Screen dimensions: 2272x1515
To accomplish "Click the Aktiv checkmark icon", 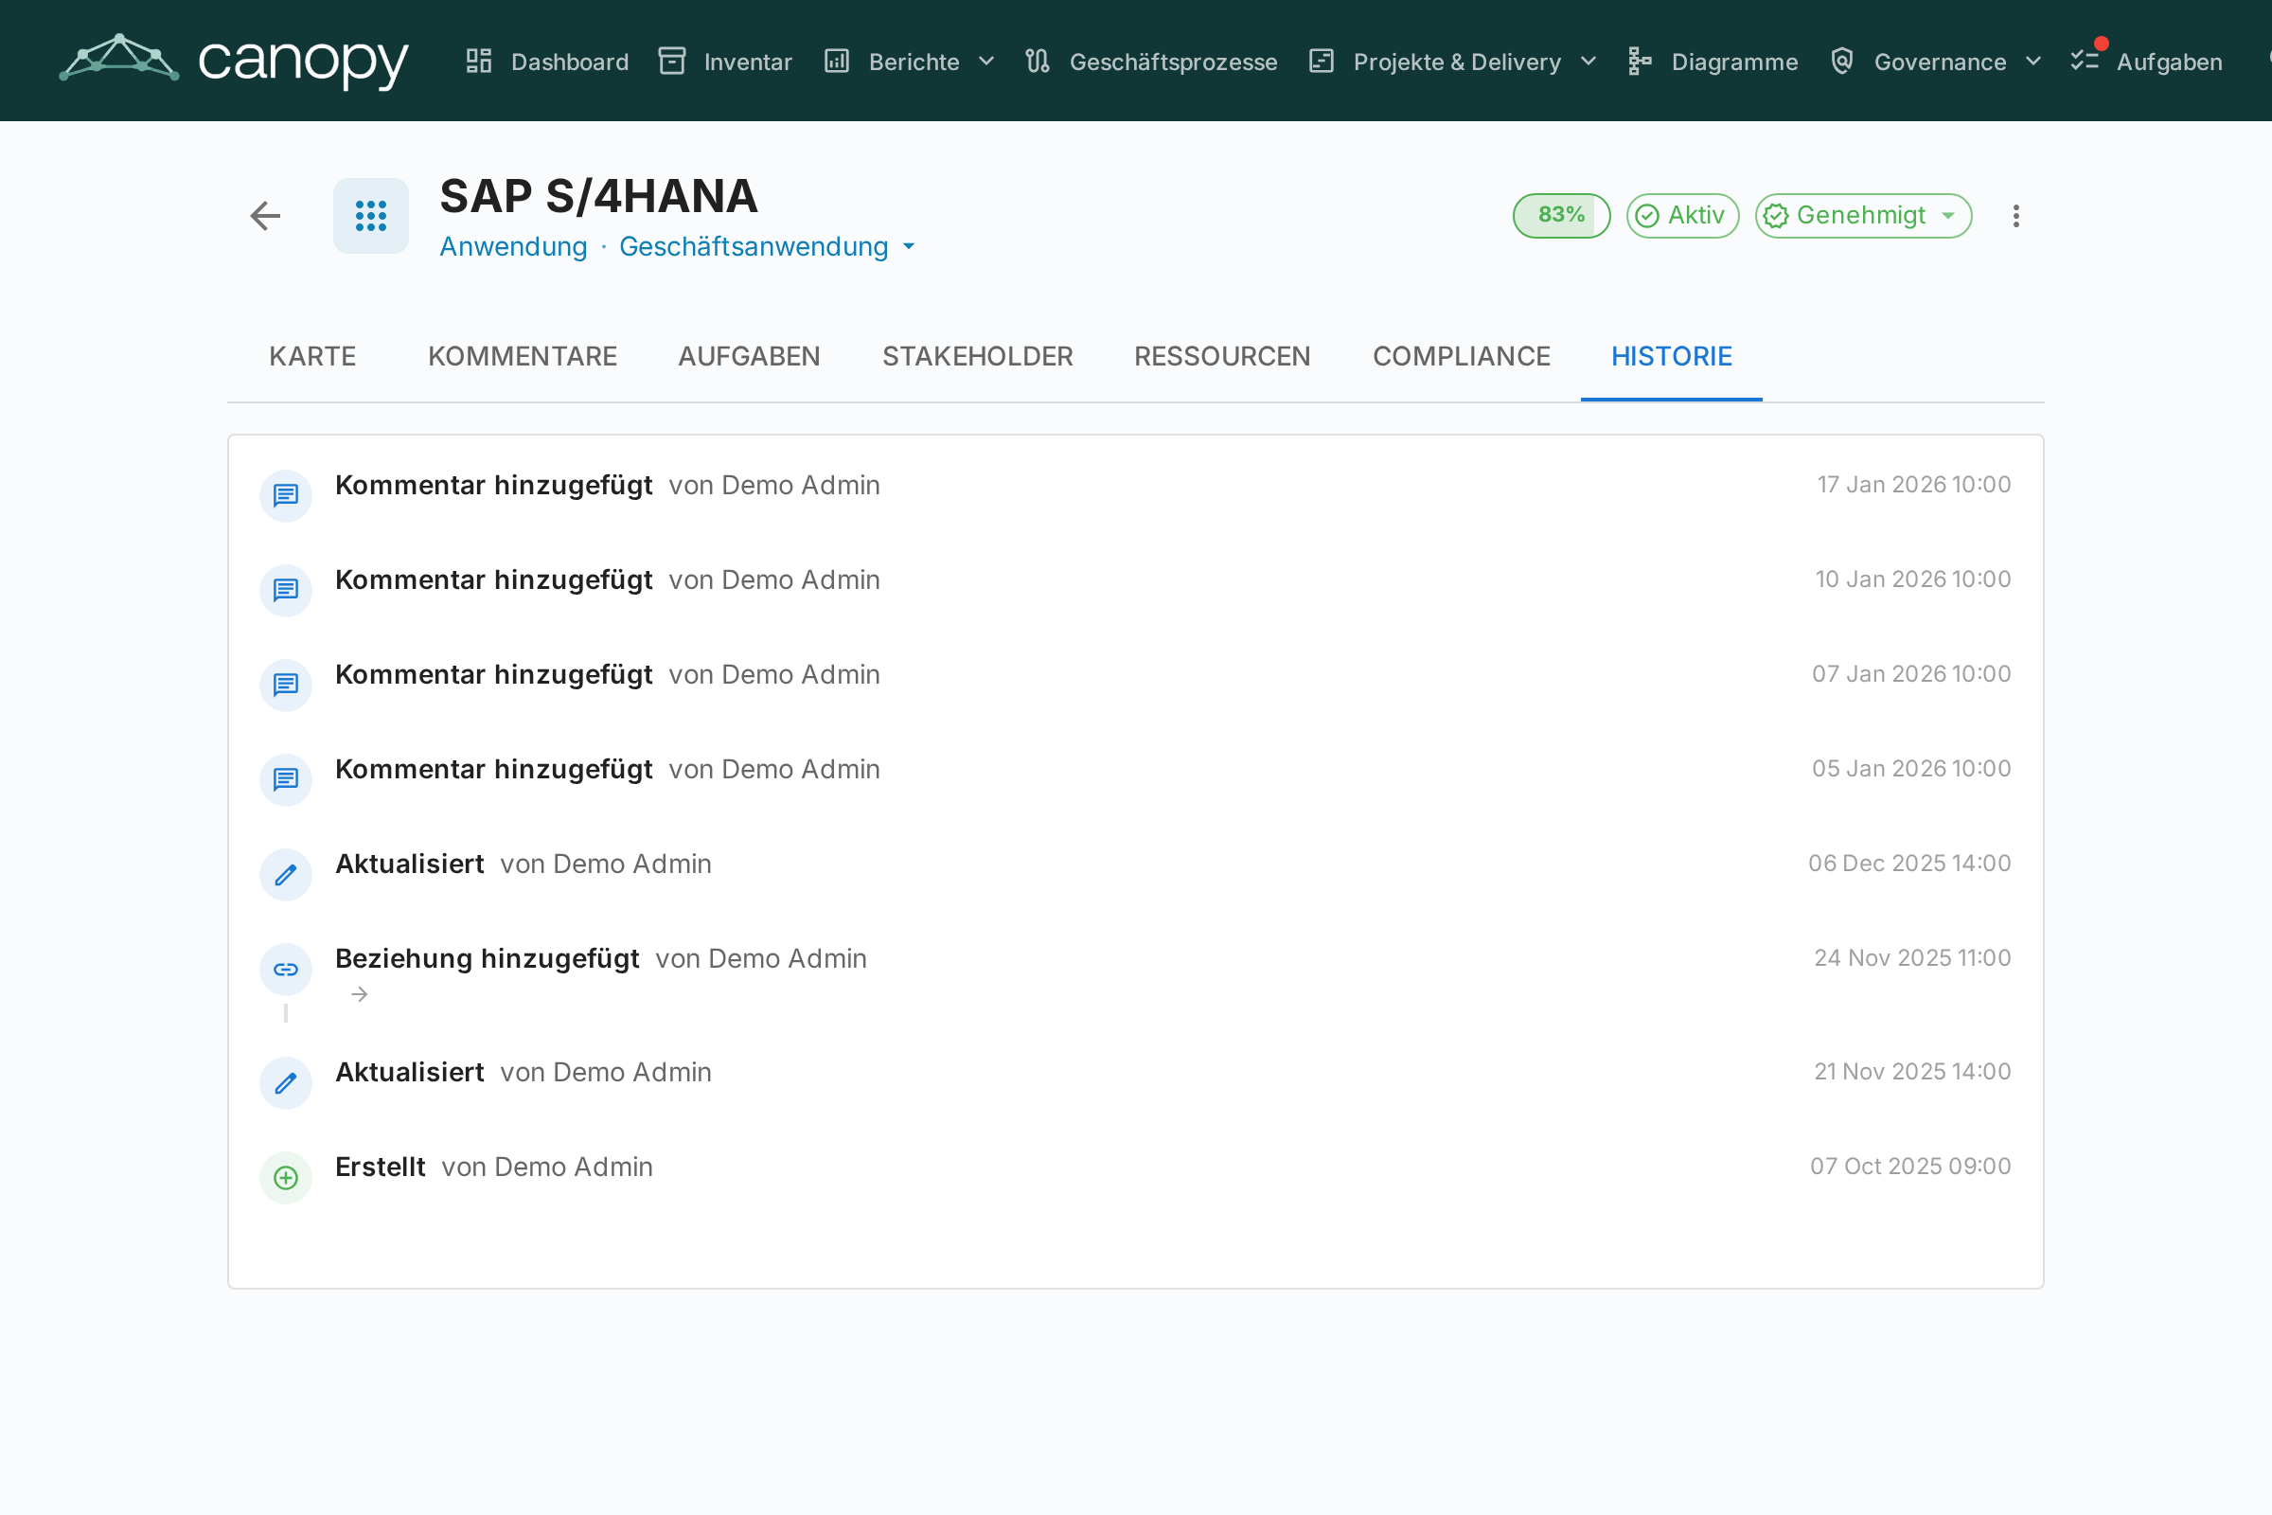I will point(1647,216).
